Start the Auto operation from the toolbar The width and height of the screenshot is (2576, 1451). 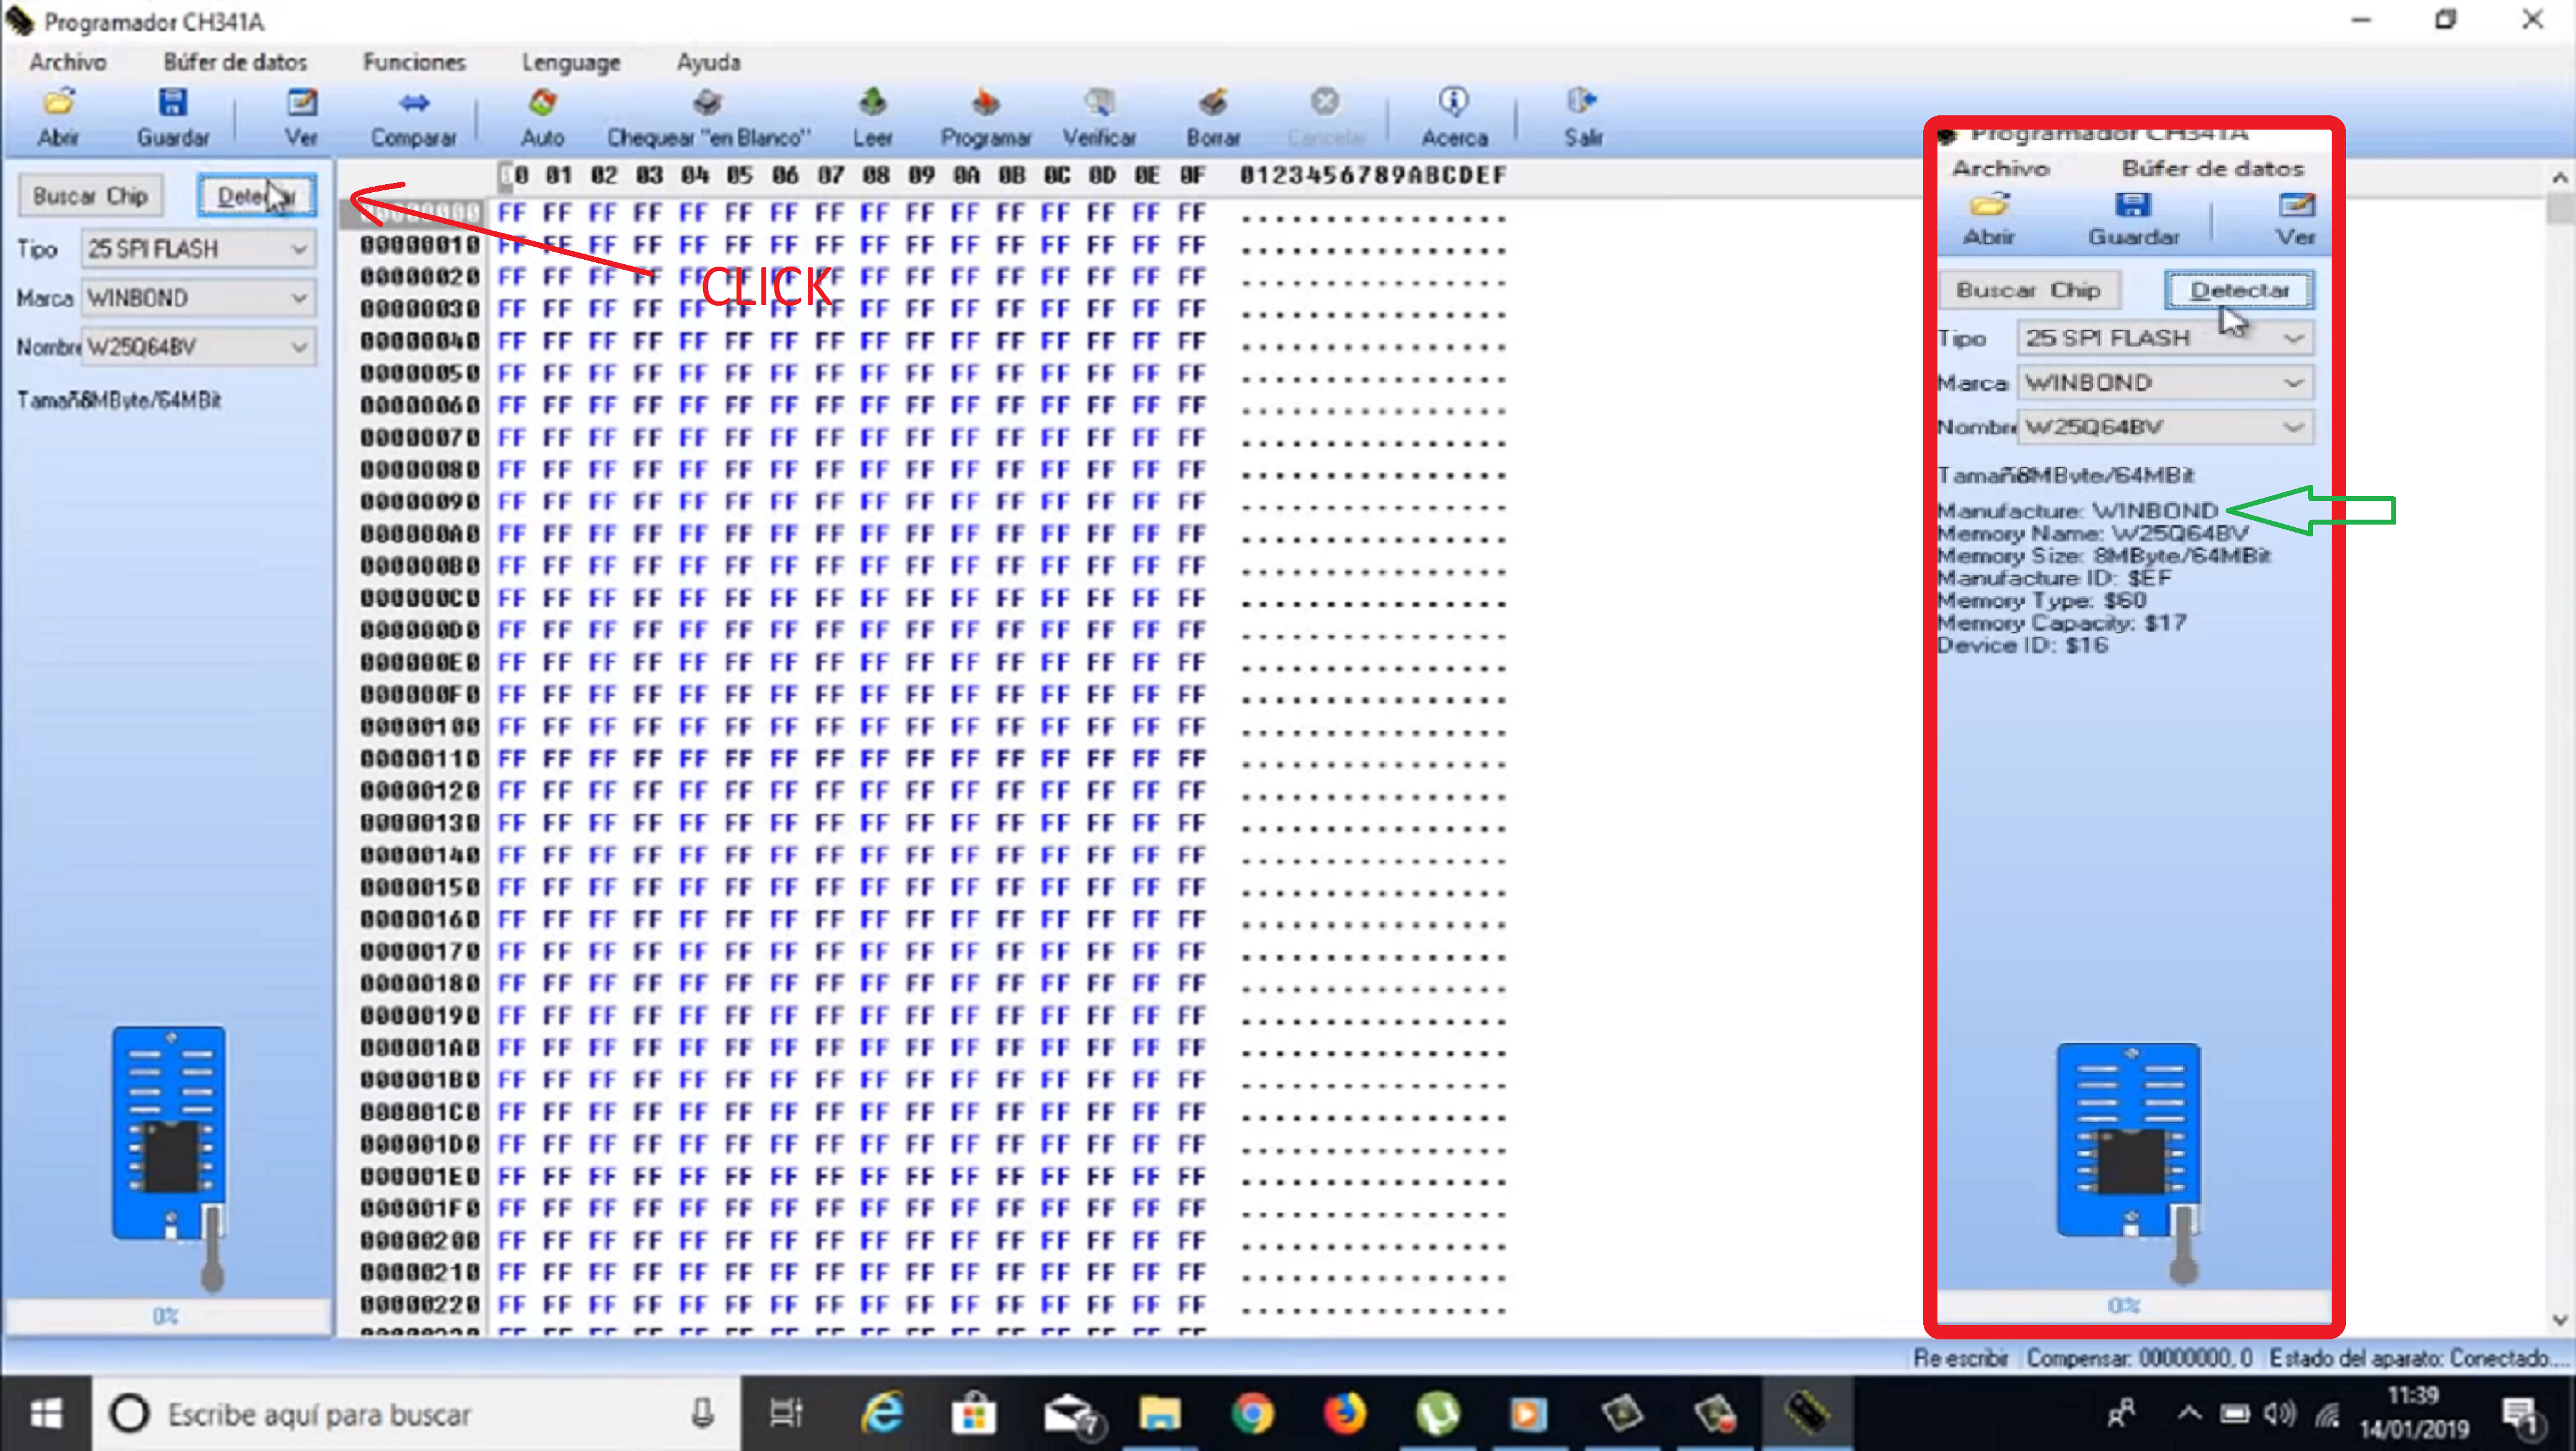pos(542,117)
